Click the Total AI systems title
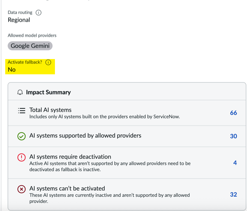247x211 pixels. 50,110
